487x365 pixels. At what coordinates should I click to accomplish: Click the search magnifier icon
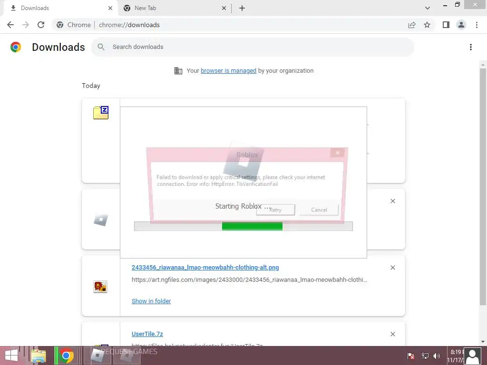[101, 47]
